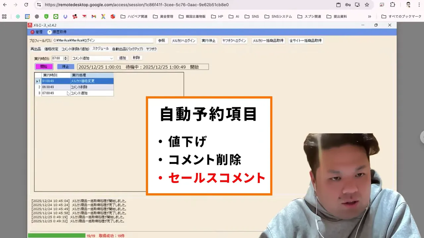Select the スケジュール tab
Image resolution: width=424 pixels, height=238 pixels.
point(100,49)
